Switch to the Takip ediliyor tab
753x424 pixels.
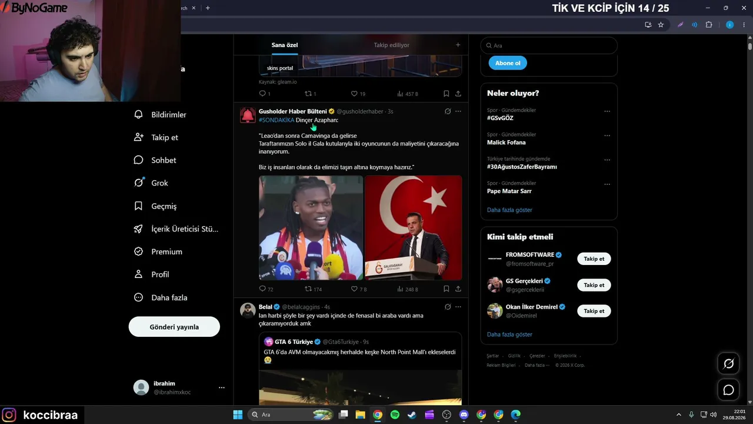[x=392, y=45]
